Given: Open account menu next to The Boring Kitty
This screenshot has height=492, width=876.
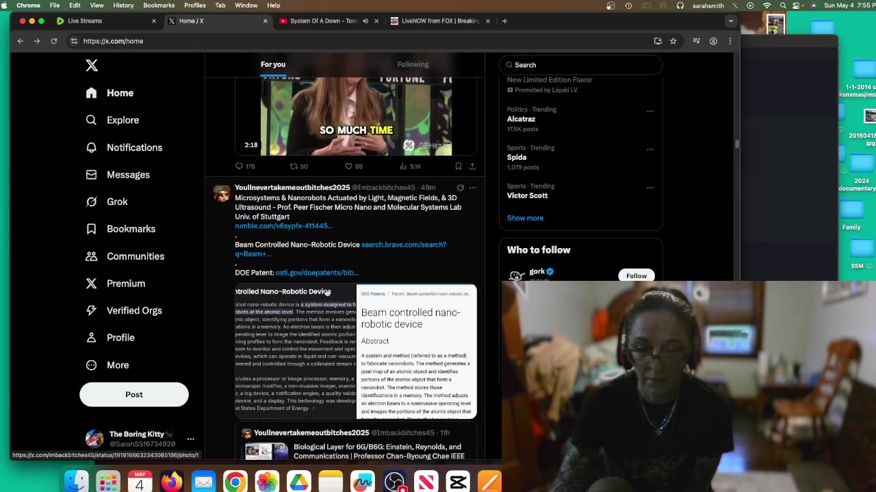Looking at the screenshot, I should [x=190, y=439].
